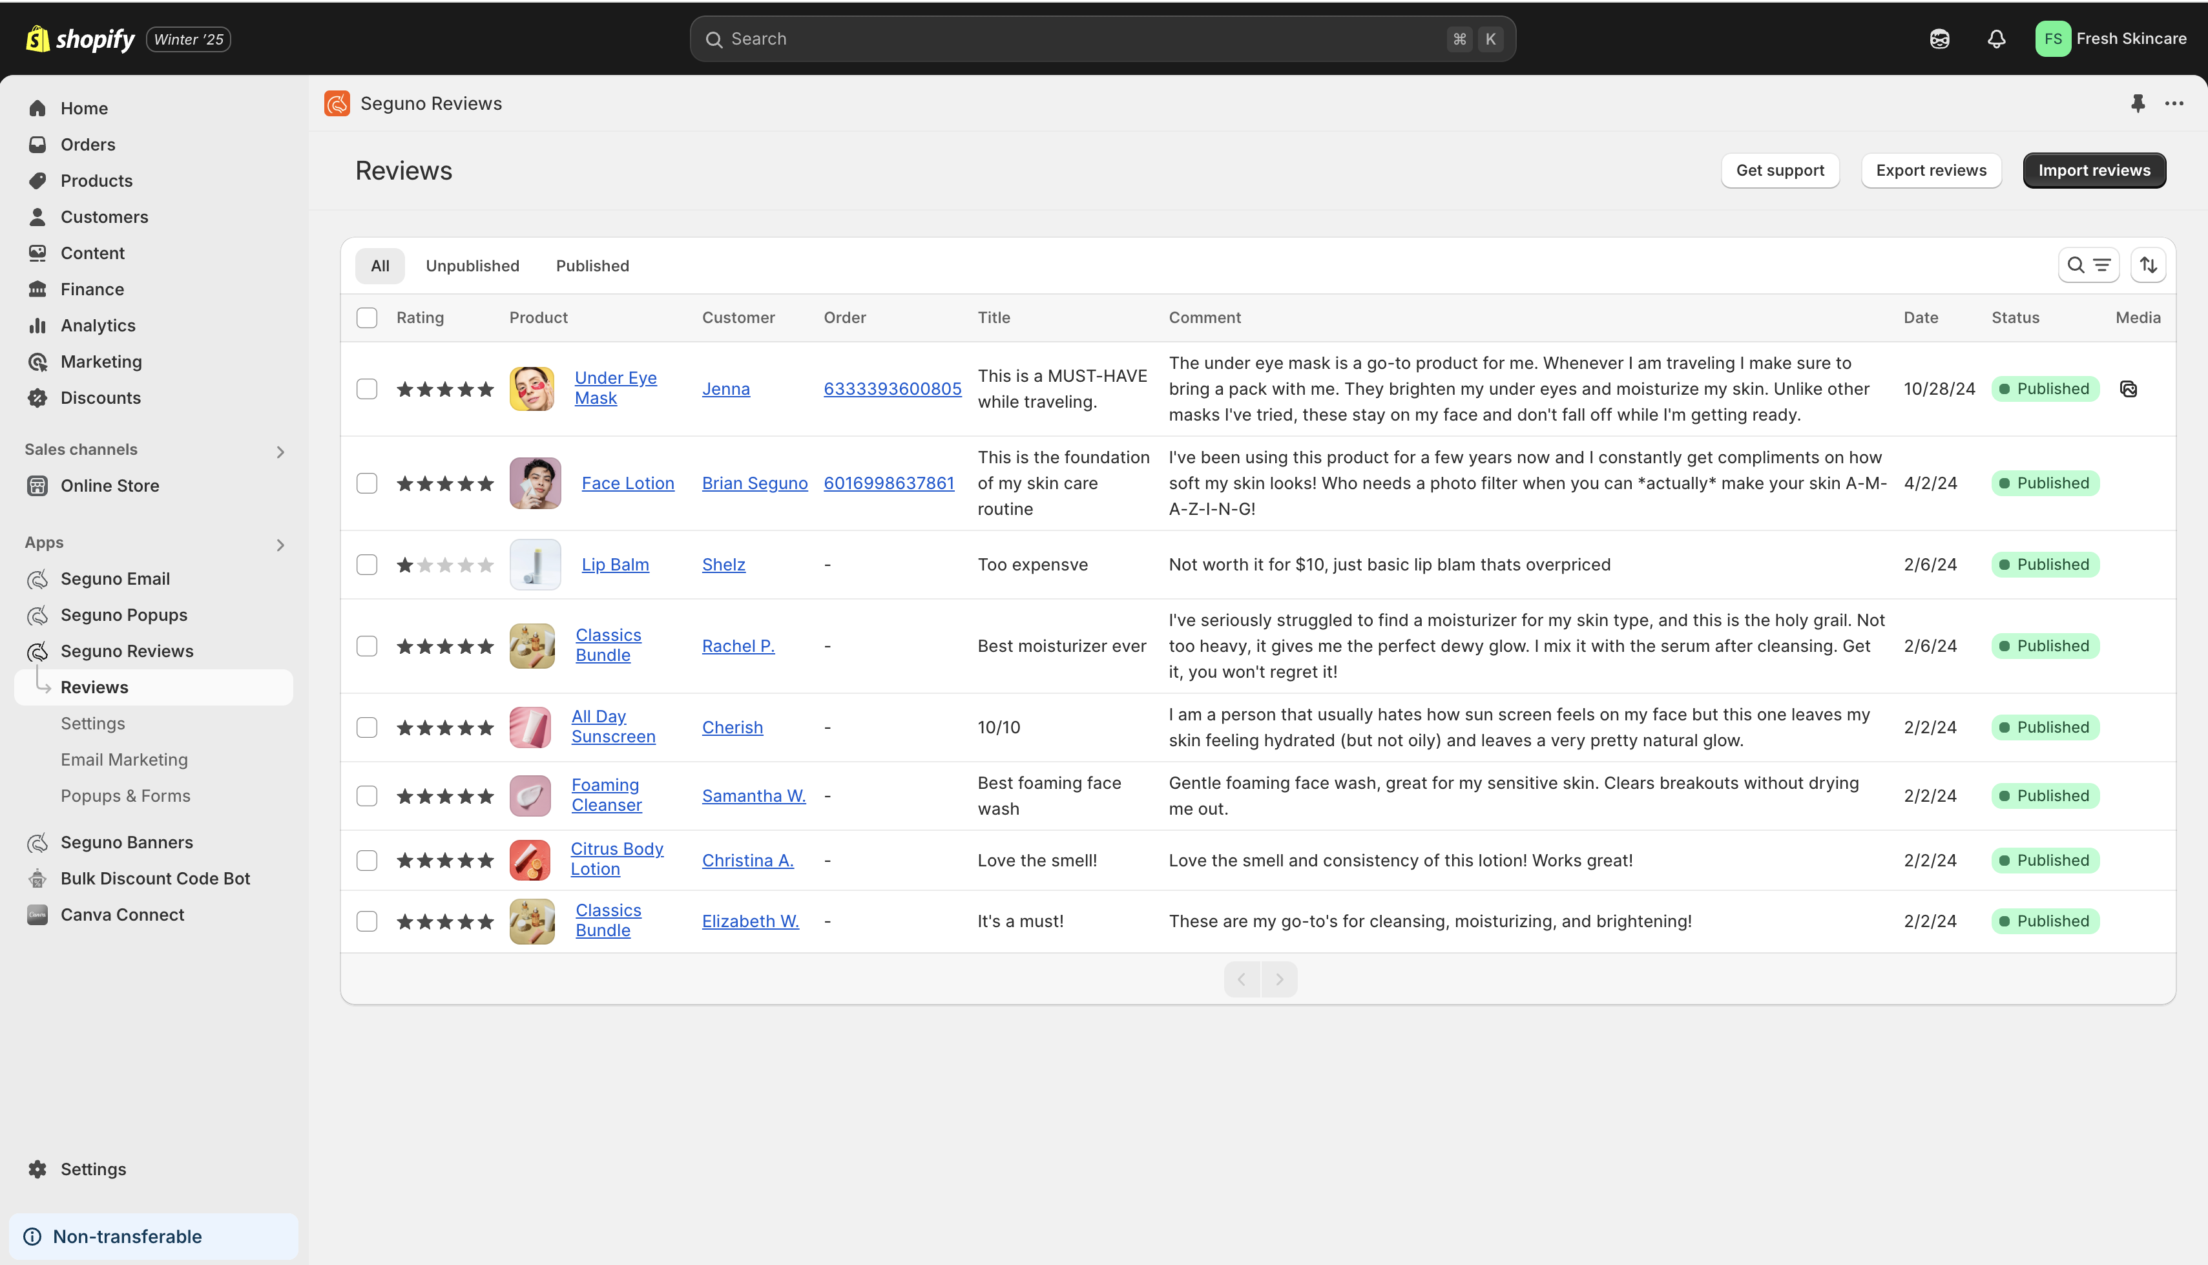
Task: Open Settings under Seguno Reviews
Action: (93, 724)
